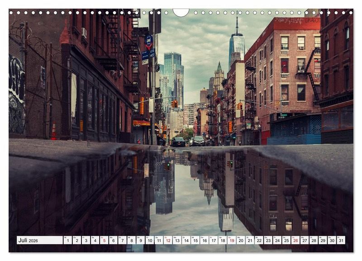The image size is (362, 261).
Task: Select red Sunday date 26
Action: 295,240
